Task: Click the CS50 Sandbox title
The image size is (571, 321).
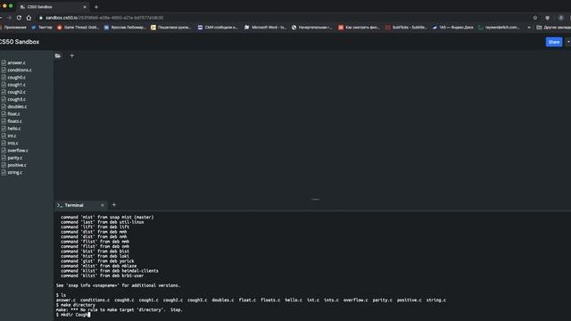Action: pyautogui.click(x=20, y=42)
